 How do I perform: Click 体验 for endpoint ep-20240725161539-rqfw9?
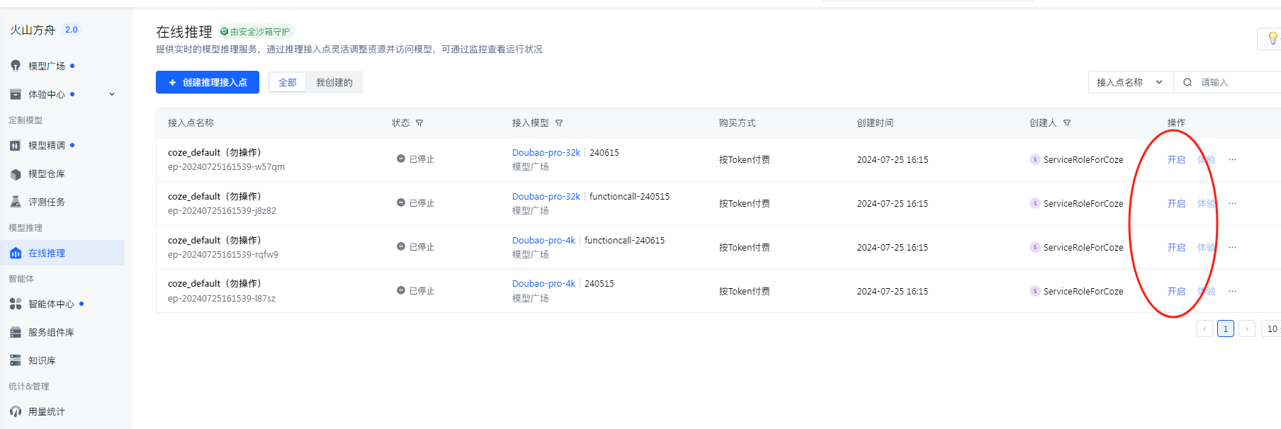tap(1206, 247)
